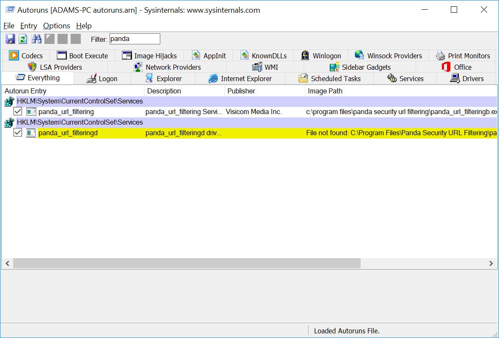Click the panda_url_filteringb image path cell

tap(401, 112)
